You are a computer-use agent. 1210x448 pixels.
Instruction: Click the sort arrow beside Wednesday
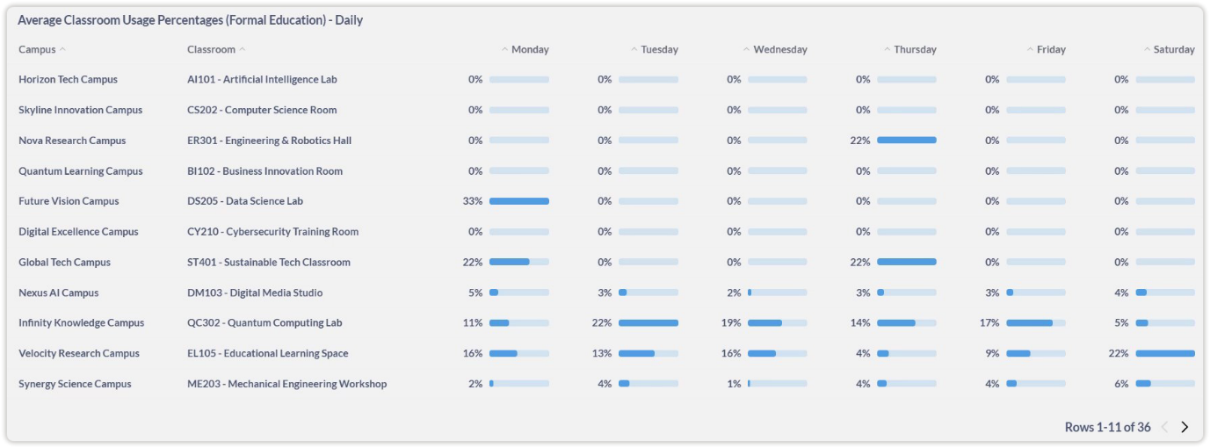click(747, 50)
